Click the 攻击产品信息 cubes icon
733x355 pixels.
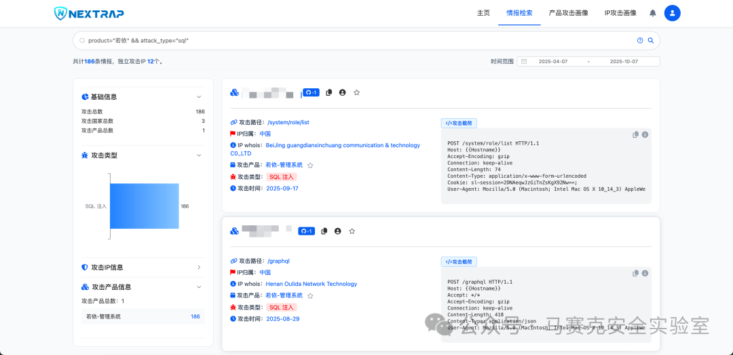[85, 287]
